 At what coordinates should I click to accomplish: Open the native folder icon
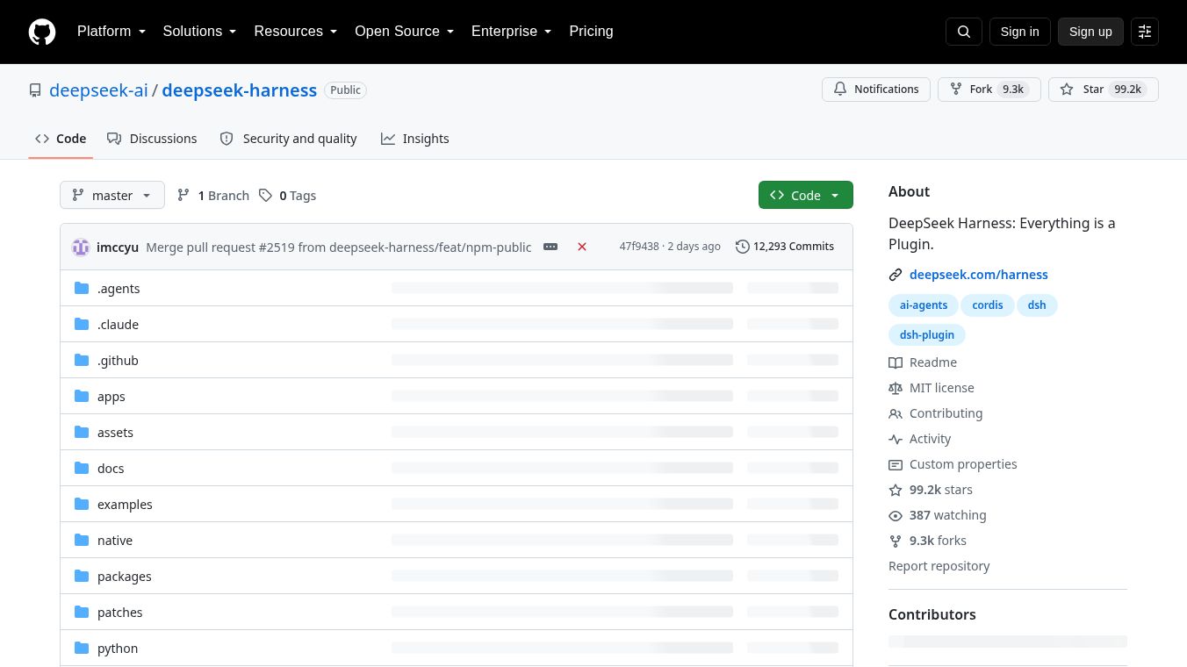83,540
